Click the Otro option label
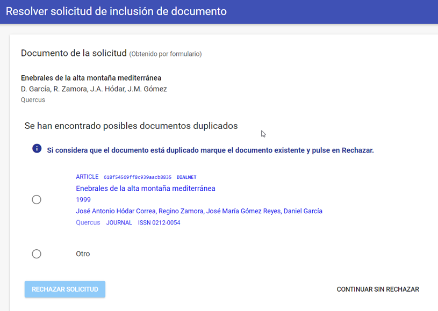Image resolution: width=438 pixels, height=311 pixels. coord(83,254)
